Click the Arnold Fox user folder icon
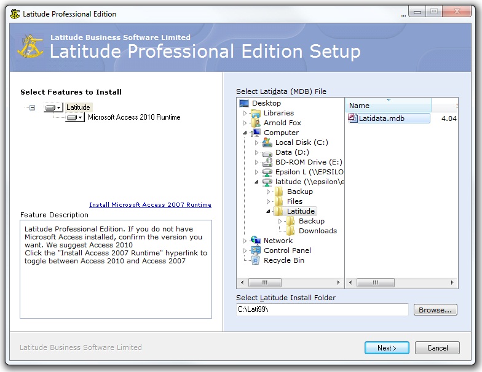This screenshot has height=372, width=482. click(x=256, y=123)
